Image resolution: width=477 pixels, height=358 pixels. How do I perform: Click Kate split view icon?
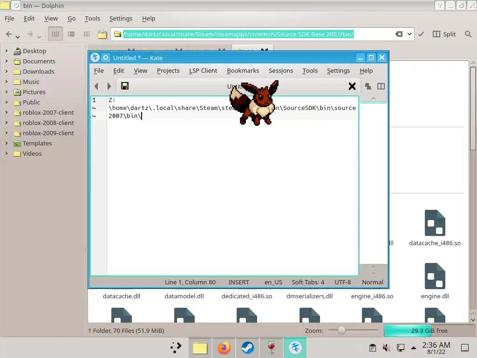381,86
